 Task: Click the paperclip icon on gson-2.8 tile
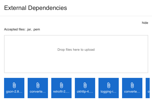[14, 85]
